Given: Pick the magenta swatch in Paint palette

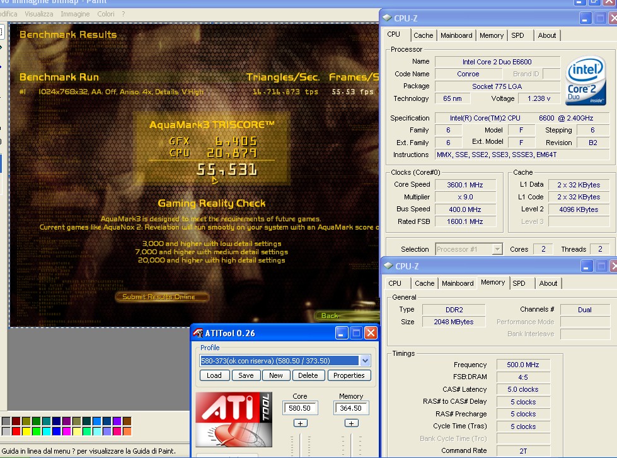Looking at the screenshot, I should coord(67,432).
